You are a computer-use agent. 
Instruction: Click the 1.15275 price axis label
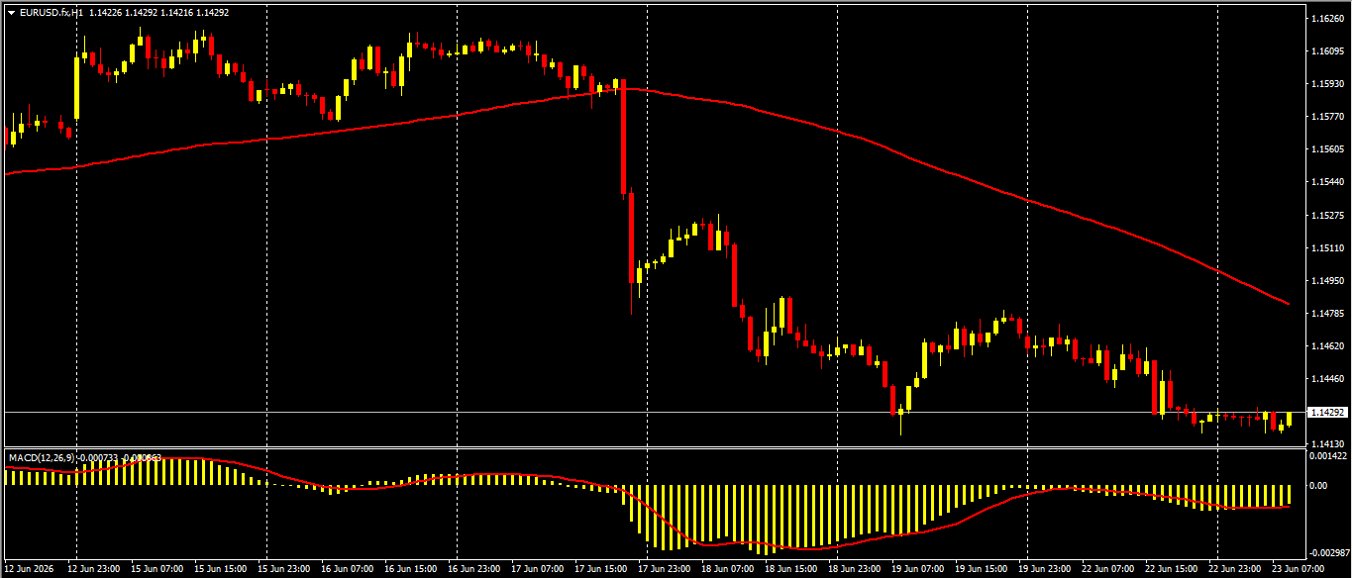pyautogui.click(x=1326, y=215)
